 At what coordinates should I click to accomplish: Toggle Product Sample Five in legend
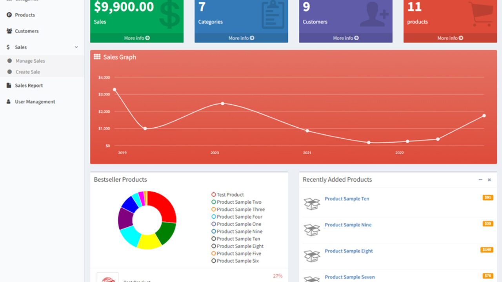tap(236, 253)
